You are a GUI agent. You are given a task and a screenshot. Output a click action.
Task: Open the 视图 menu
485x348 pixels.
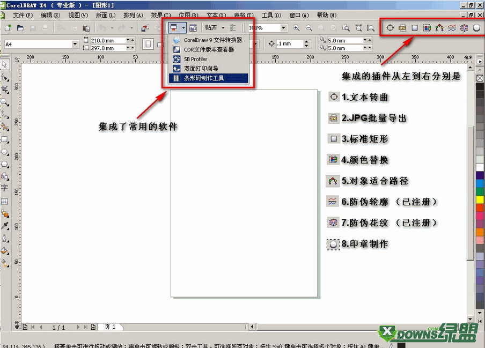pyautogui.click(x=78, y=15)
